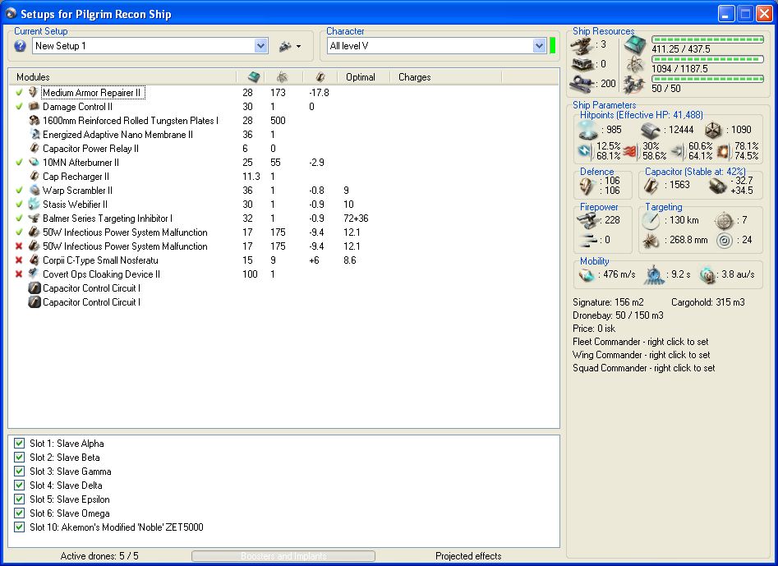
Task: Click the Covert Ops Cloaking Device II icon
Action: coord(34,274)
